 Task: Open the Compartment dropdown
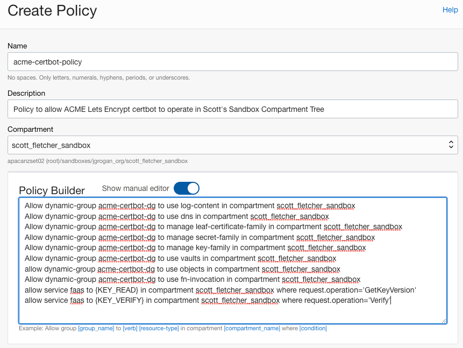tap(232, 145)
